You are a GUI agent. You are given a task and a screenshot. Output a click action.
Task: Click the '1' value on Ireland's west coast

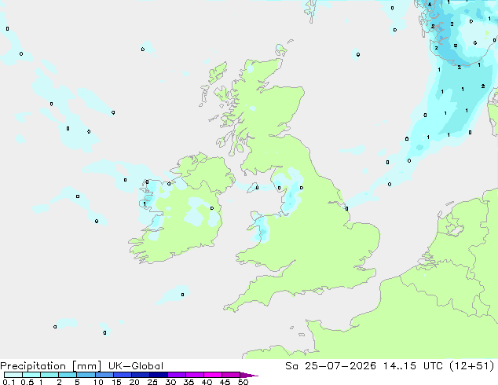(x=145, y=204)
